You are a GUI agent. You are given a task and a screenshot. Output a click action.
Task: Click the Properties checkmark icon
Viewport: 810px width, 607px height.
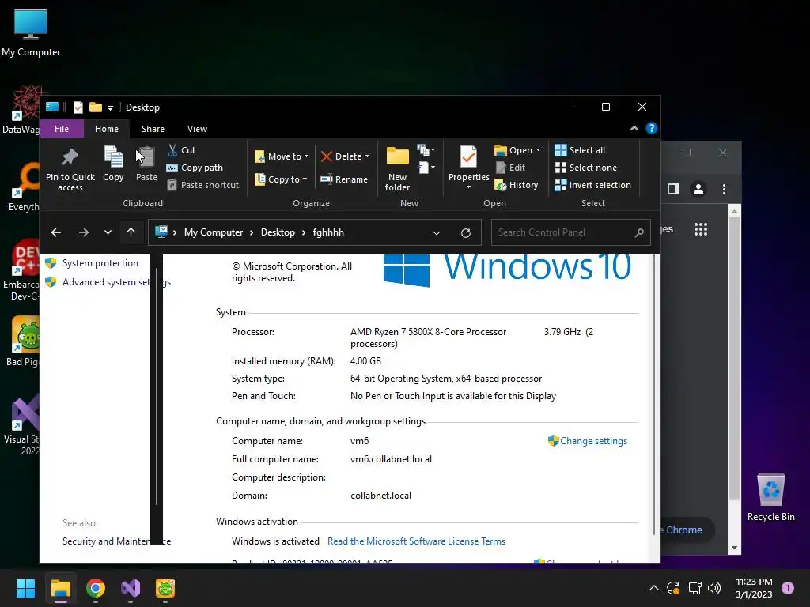tap(468, 157)
